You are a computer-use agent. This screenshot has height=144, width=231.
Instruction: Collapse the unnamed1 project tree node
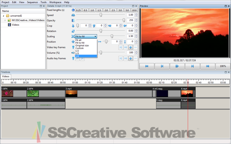pyautogui.click(x=3, y=16)
